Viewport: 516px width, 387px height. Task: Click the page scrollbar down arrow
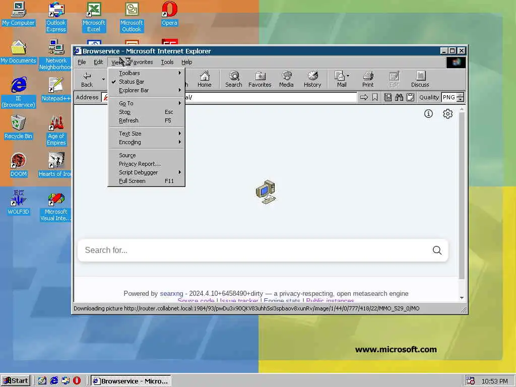point(462,298)
